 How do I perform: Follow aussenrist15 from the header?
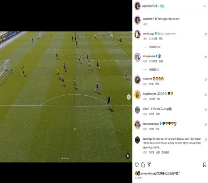coord(162,6)
